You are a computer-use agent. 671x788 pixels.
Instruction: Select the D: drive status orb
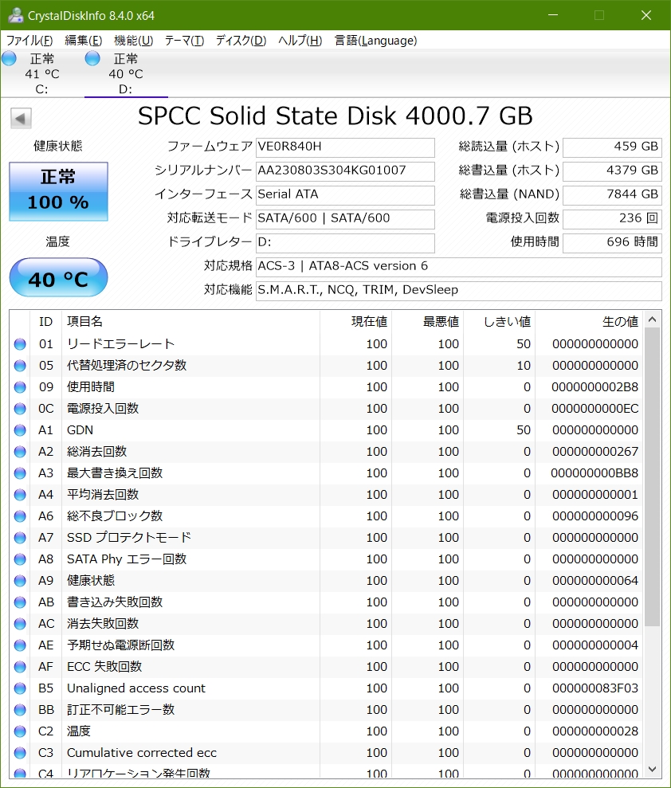tap(92, 58)
